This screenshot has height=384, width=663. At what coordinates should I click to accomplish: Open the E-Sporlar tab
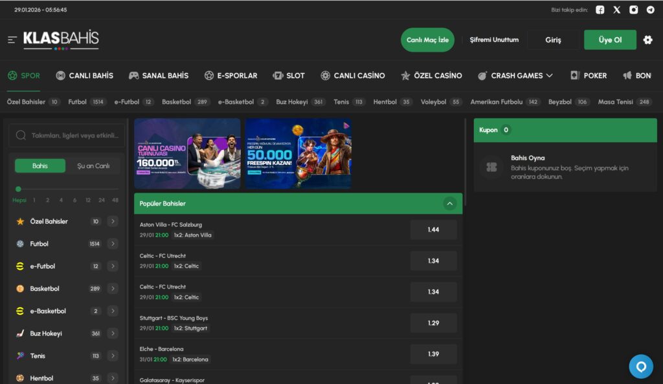coord(231,76)
